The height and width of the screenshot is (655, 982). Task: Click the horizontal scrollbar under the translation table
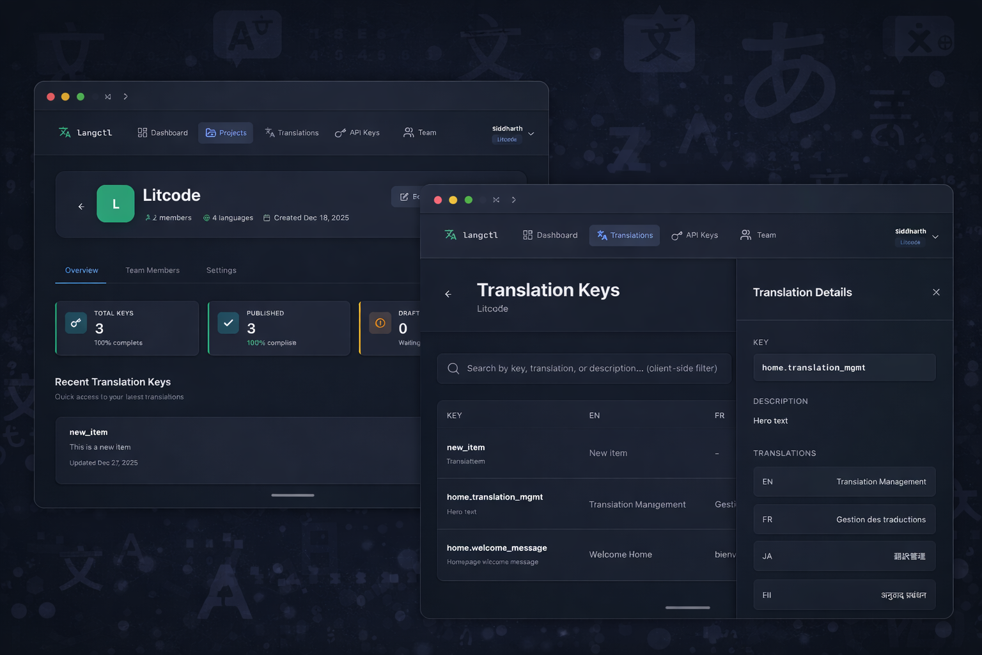click(x=687, y=608)
